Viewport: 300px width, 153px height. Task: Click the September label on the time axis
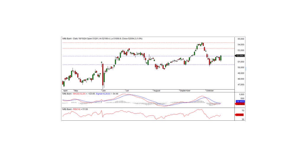185,91
